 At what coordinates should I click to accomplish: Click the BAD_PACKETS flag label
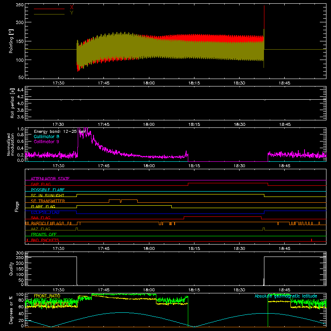45,240
